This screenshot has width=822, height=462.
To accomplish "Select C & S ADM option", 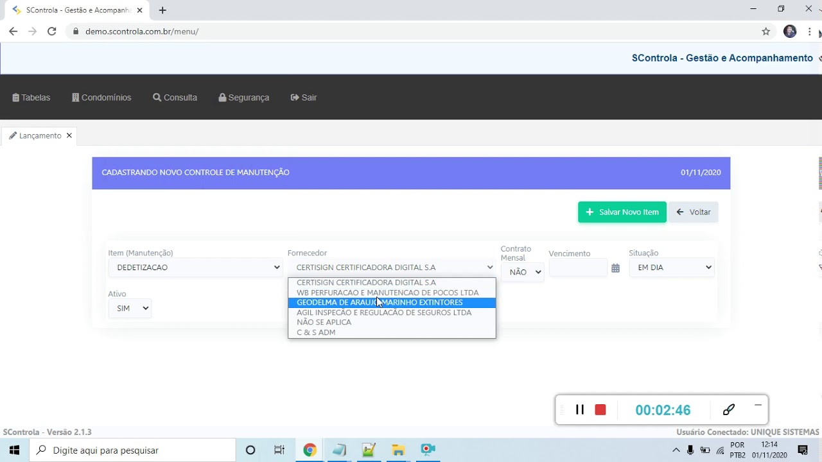I will tap(392, 332).
